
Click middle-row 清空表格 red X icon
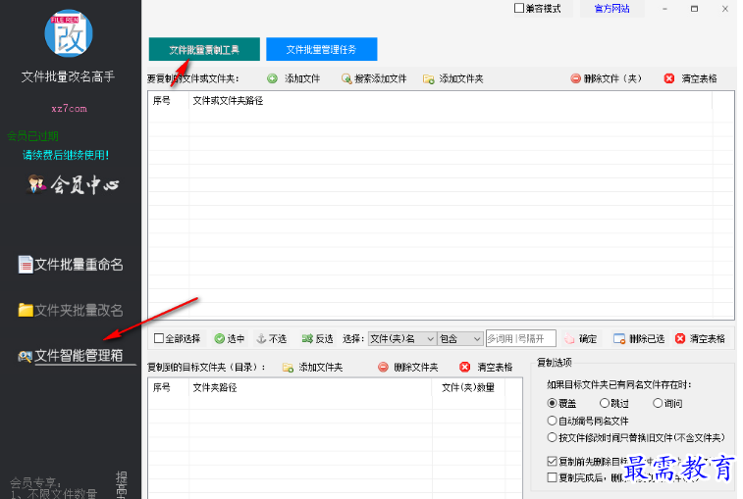click(680, 338)
